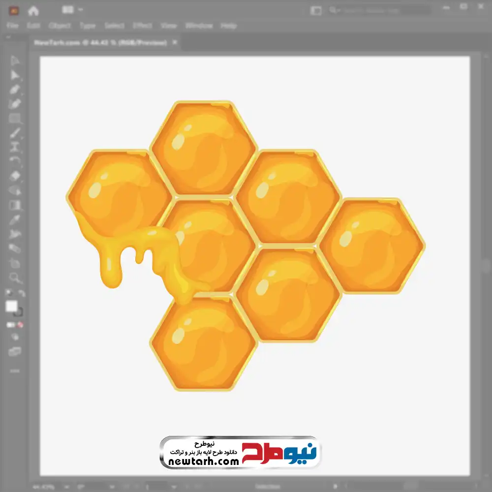
Task: Reset to default fill and stroke
Action: [x=9, y=293]
